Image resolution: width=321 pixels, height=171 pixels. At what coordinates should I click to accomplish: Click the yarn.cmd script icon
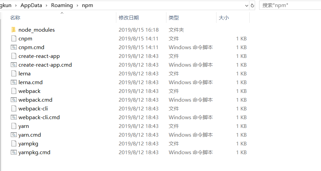pos(14,135)
